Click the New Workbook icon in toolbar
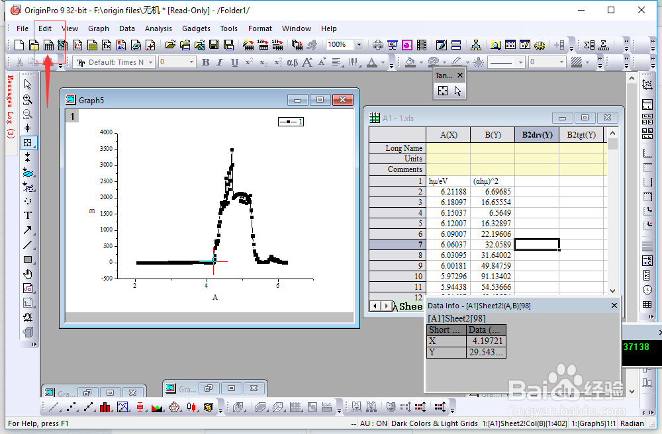 pyautogui.click(x=48, y=45)
